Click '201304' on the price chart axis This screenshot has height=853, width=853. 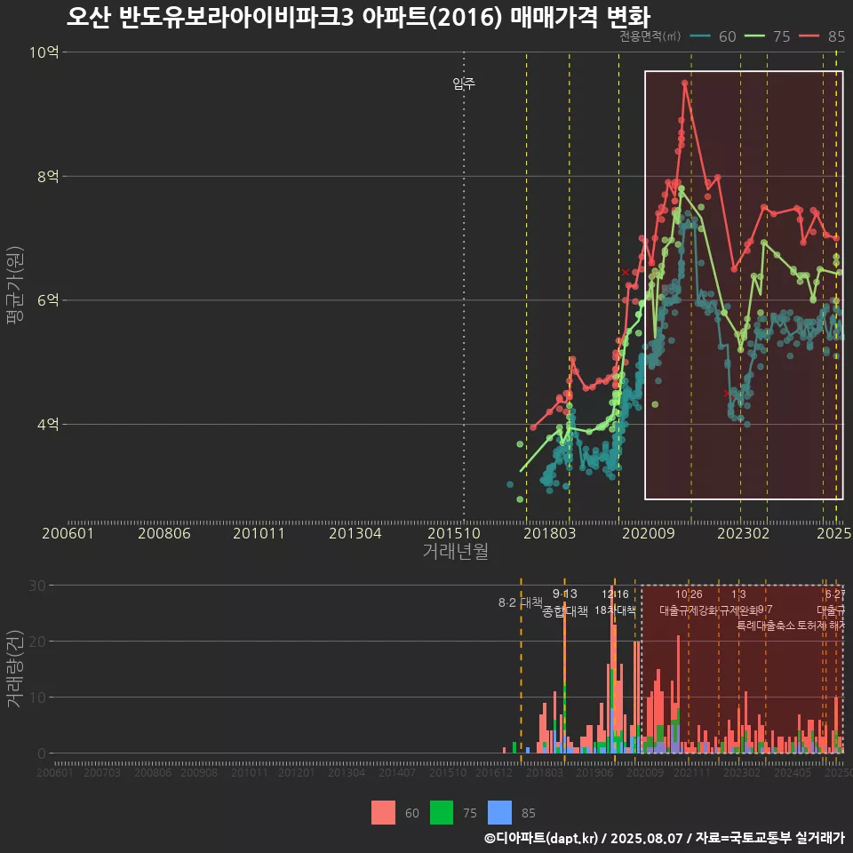(355, 533)
